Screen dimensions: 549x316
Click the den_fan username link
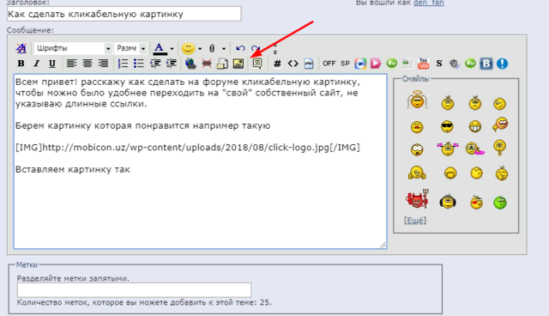429,3
